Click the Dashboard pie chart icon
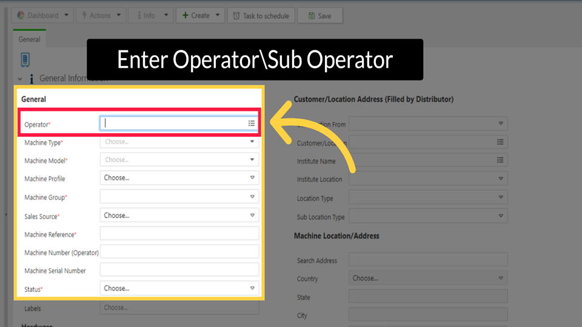Image resolution: width=582 pixels, height=327 pixels. (x=21, y=16)
